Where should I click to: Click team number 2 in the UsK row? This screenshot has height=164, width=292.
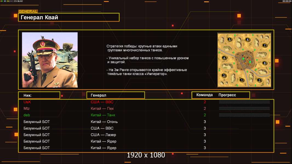tap(205, 102)
